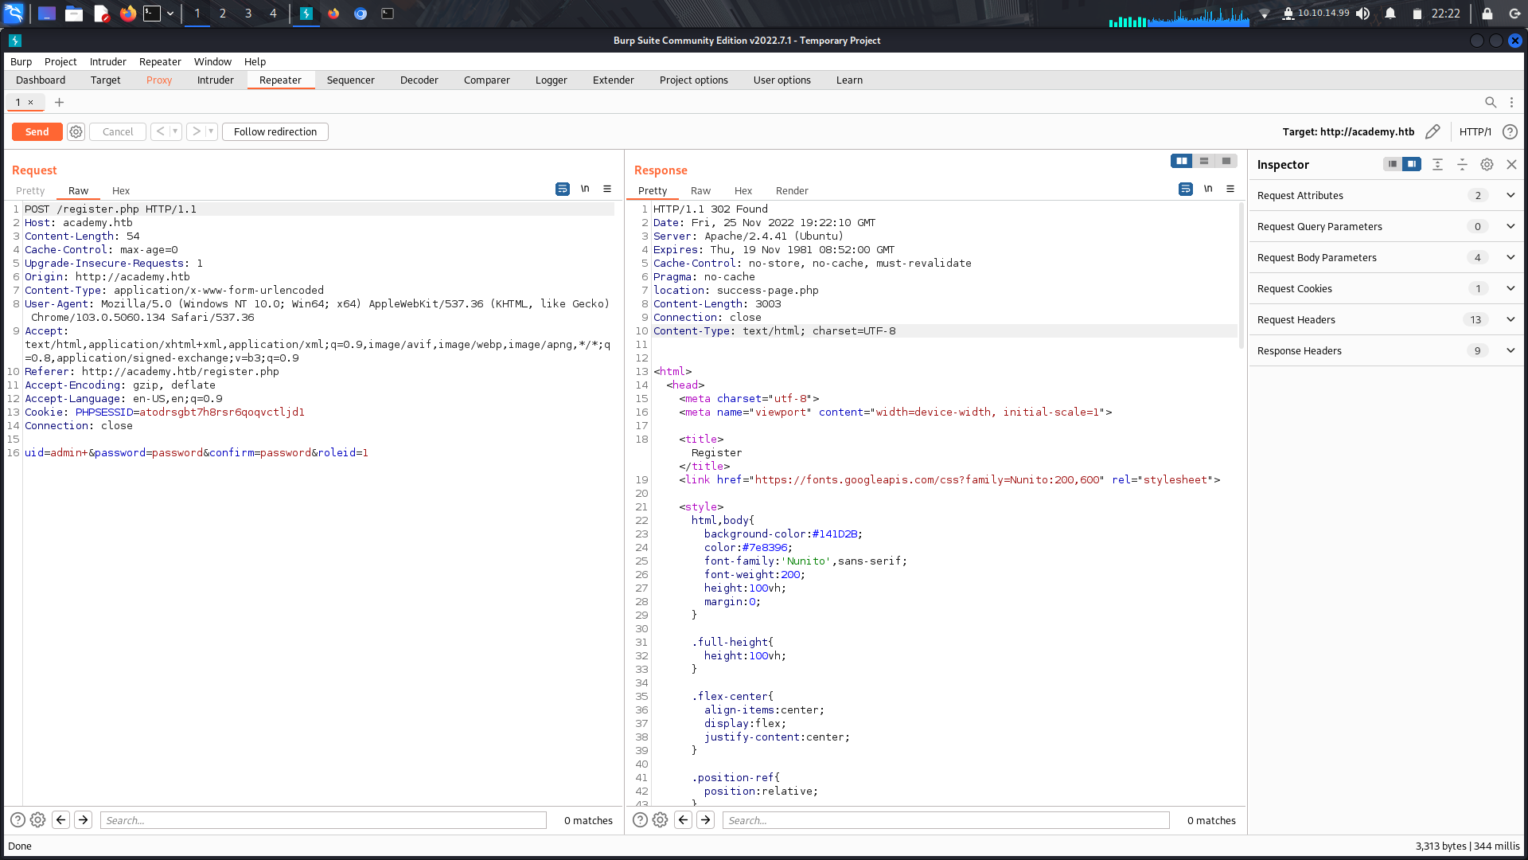The image size is (1528, 860).
Task: Switch to the Proxy tab
Action: (x=159, y=80)
